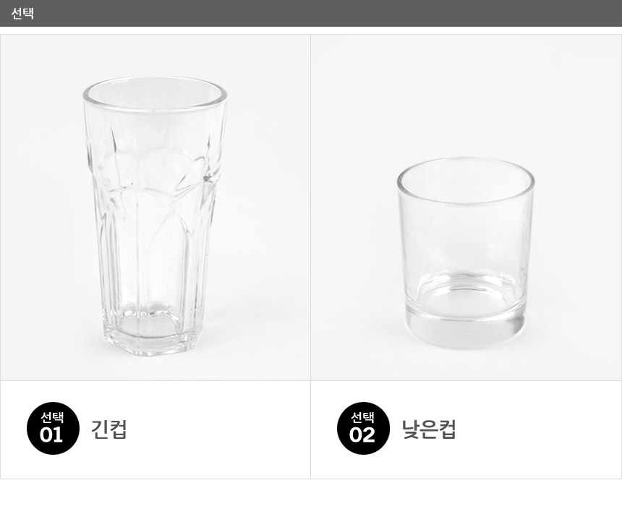Click the black 선택 02 circle badge
The image size is (622, 522).
point(363,428)
